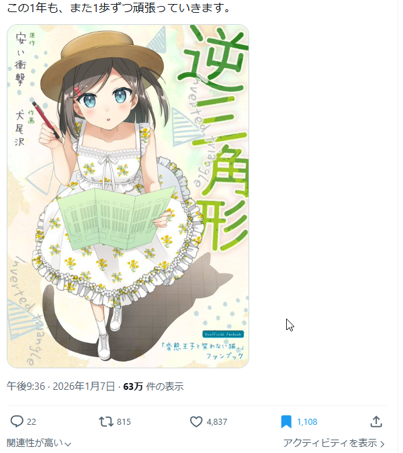Click the like count of 4,837
Screen dimensions: 403x453
(217, 422)
